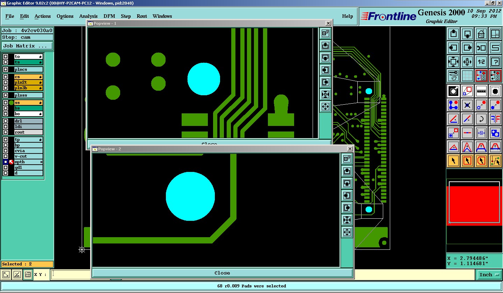Click the Job Matrix button
Image resolution: width=503 pixels, height=293 pixels.
tap(27, 46)
